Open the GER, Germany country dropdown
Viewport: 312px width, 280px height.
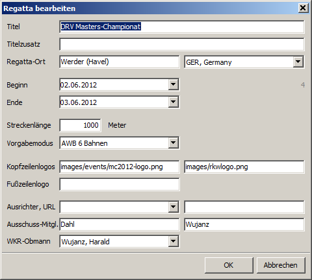coord(298,62)
